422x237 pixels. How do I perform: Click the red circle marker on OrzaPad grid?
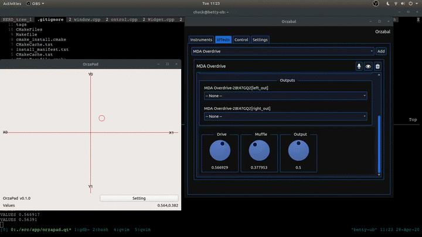click(x=102, y=118)
